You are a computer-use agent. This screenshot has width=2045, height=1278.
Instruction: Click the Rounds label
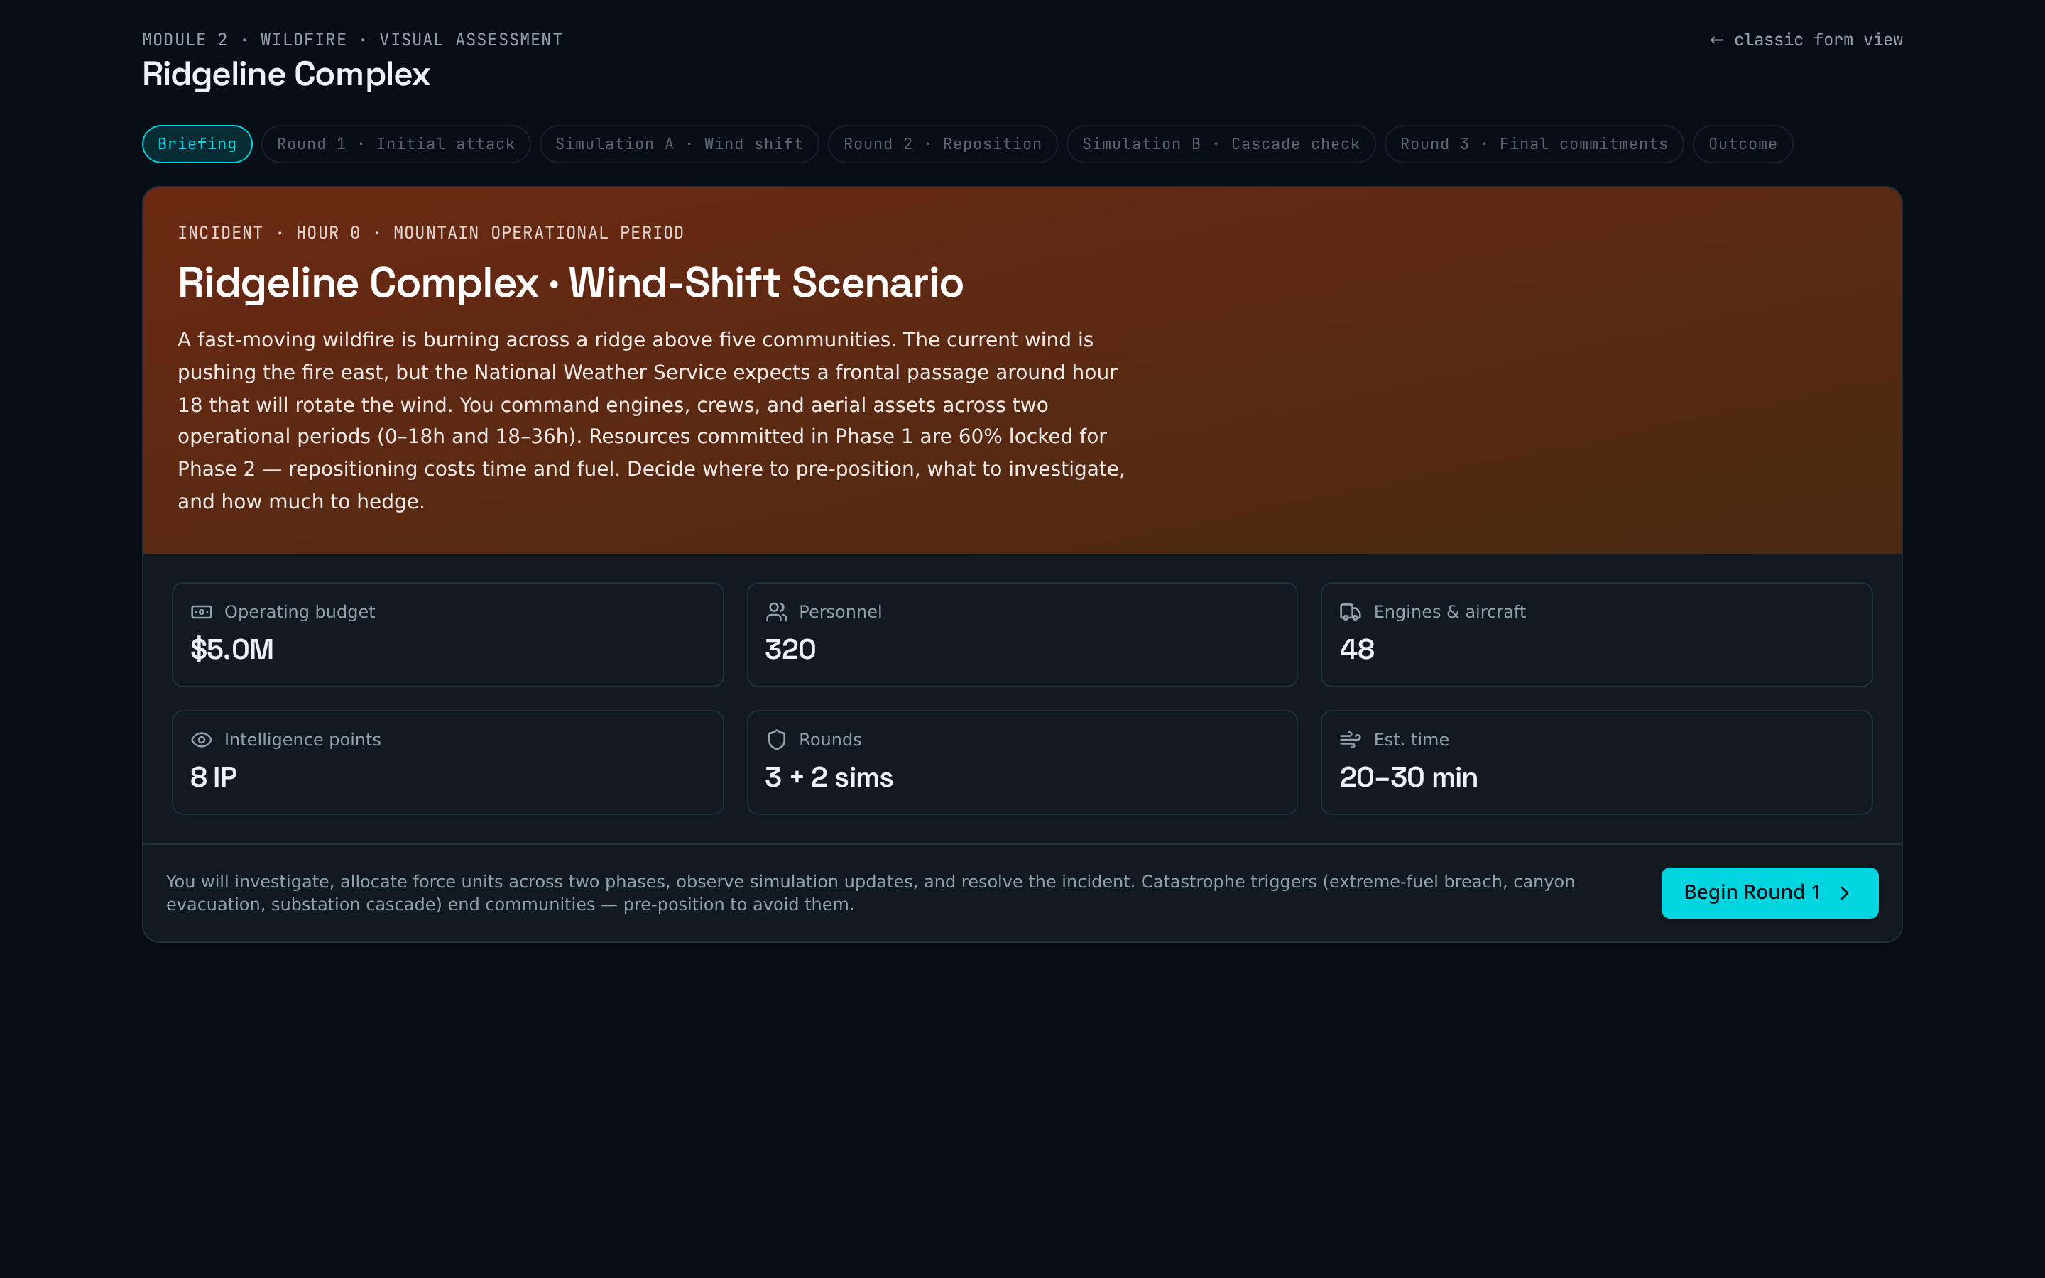click(830, 740)
